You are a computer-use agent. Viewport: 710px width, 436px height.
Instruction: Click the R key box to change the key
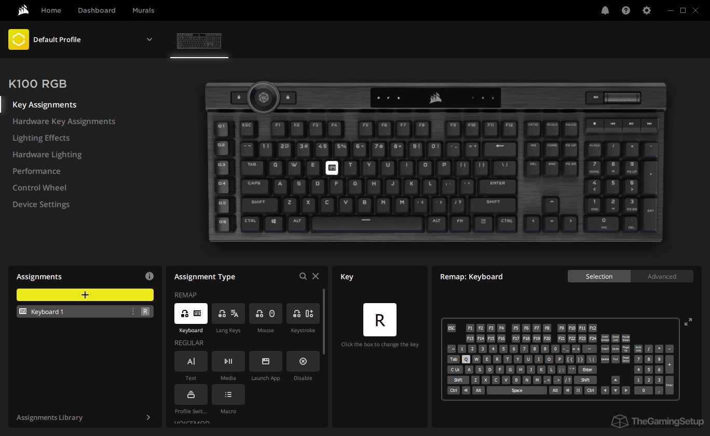point(379,320)
